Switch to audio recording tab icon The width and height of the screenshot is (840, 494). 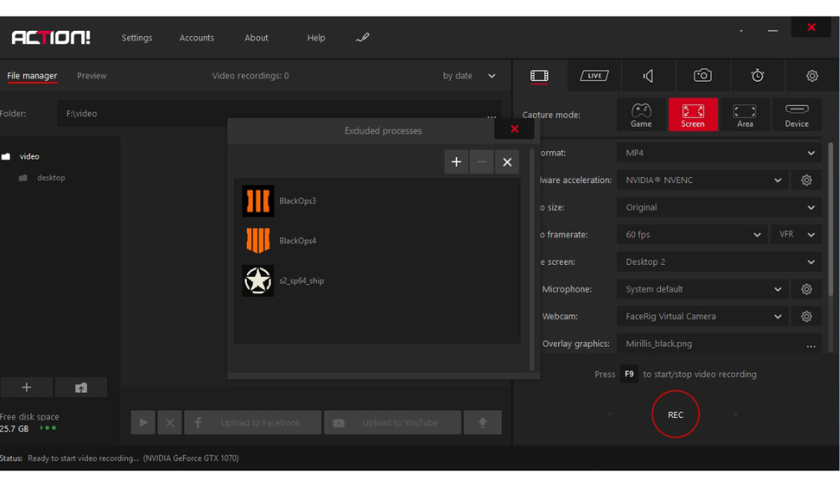click(648, 76)
